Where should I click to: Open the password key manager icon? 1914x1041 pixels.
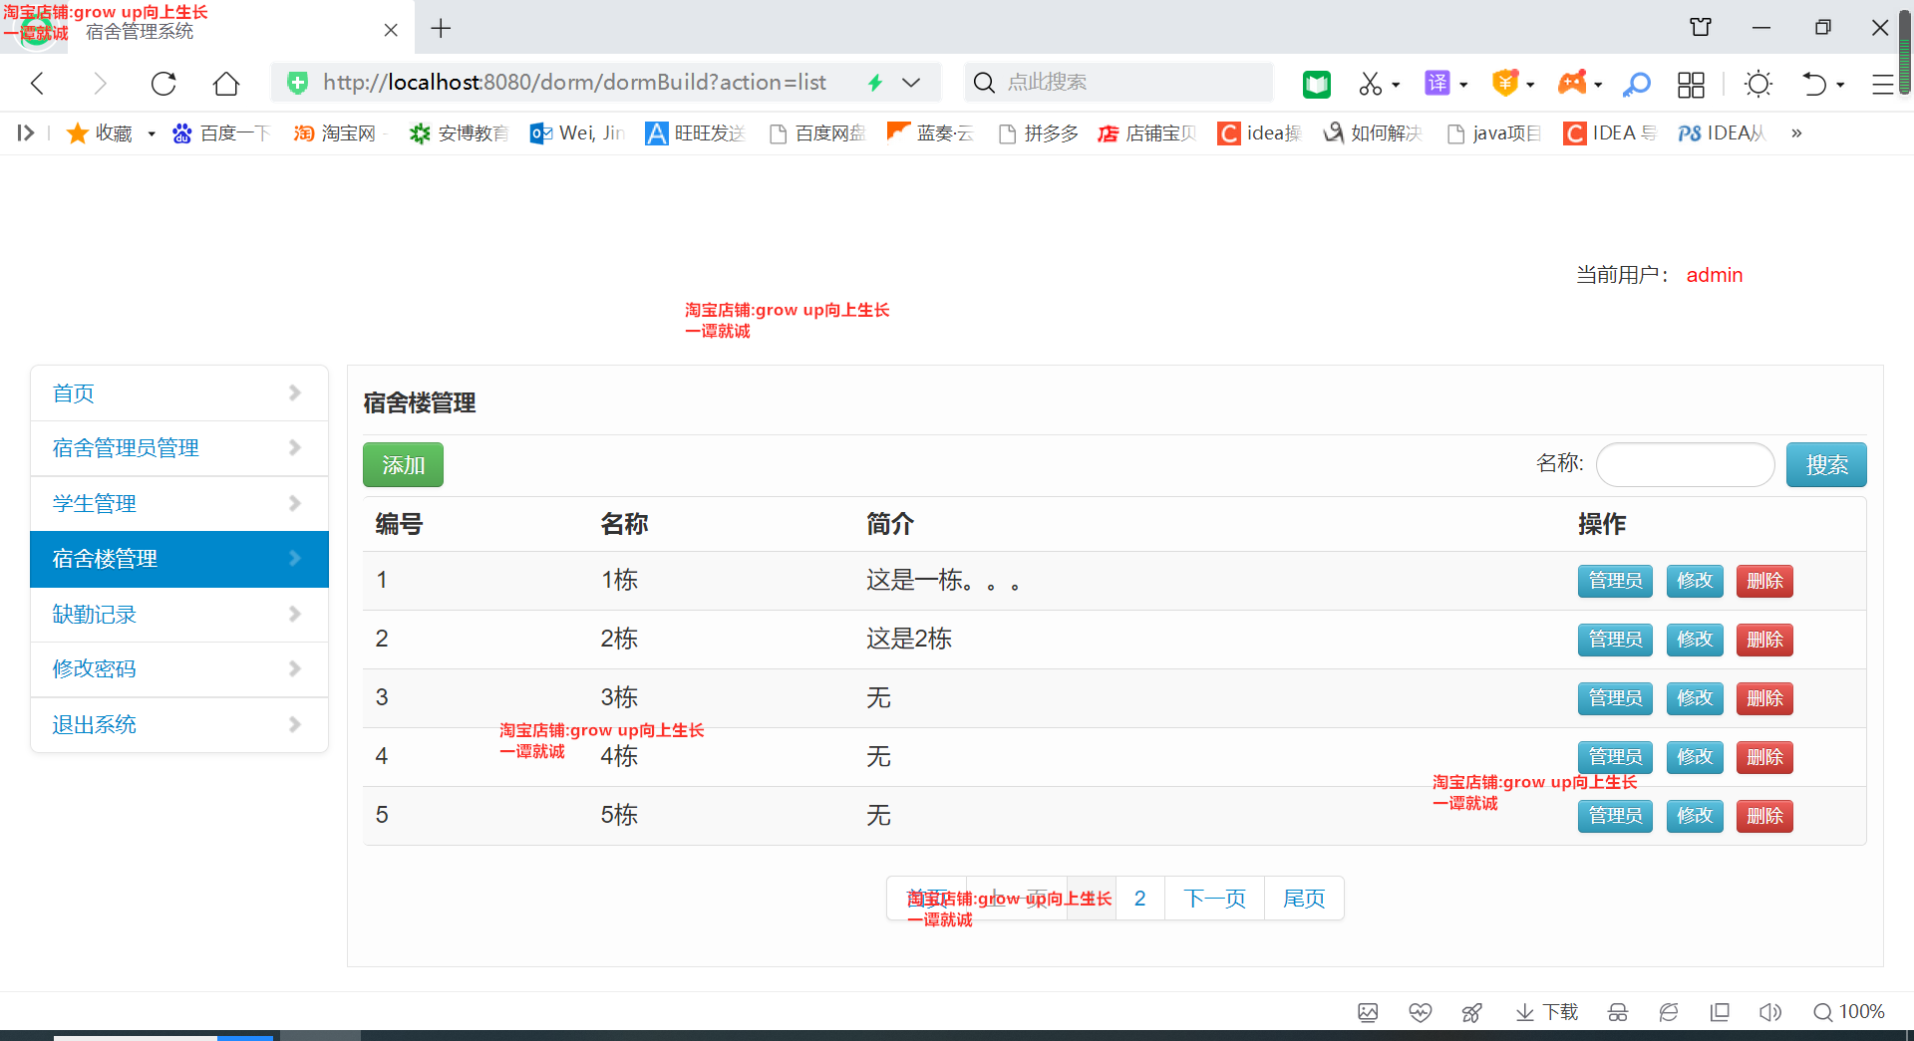pos(1637,84)
